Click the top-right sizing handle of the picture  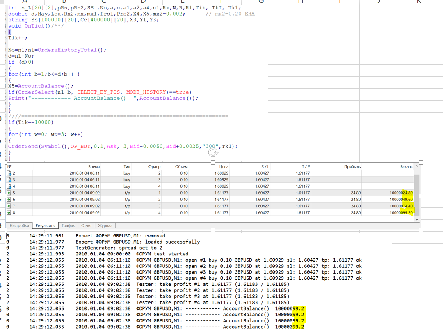[421, 162]
